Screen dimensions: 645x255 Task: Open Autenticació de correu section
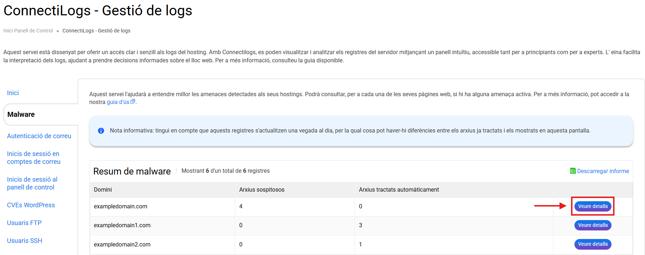tap(39, 136)
